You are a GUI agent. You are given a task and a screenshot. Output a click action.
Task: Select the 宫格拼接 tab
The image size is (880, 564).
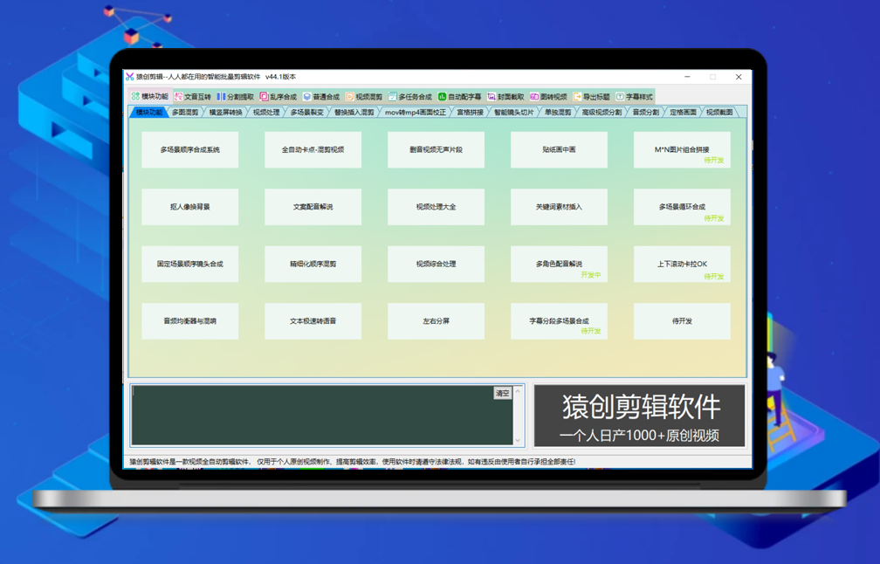pyautogui.click(x=471, y=113)
